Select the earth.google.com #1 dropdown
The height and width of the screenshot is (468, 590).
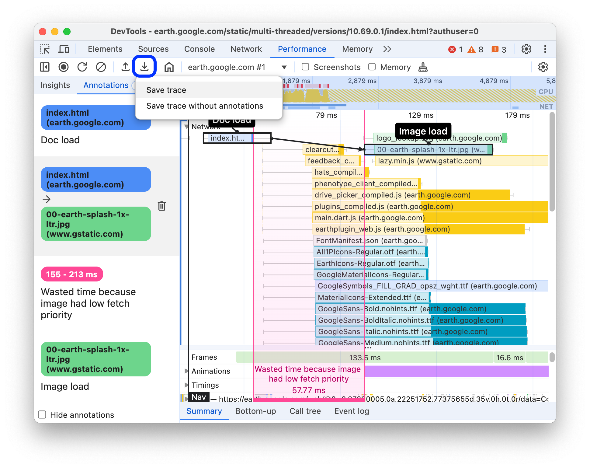click(x=236, y=67)
